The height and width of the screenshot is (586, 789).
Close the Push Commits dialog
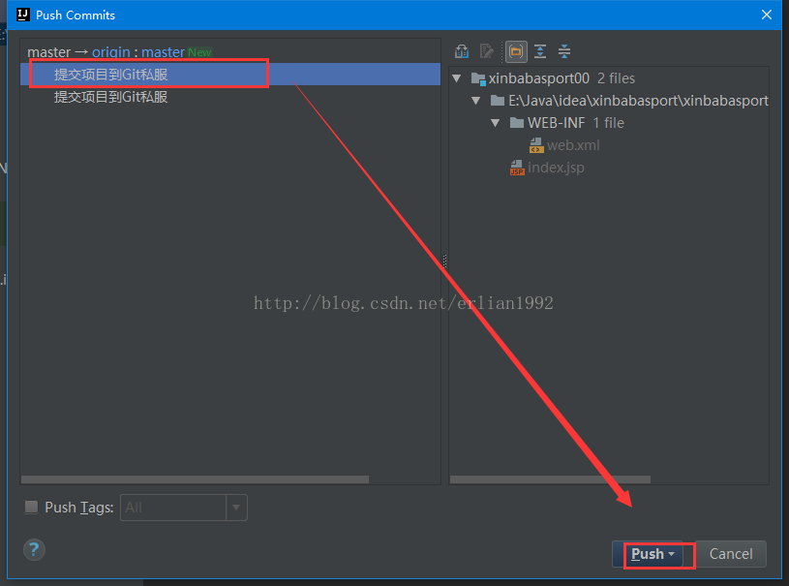point(767,15)
